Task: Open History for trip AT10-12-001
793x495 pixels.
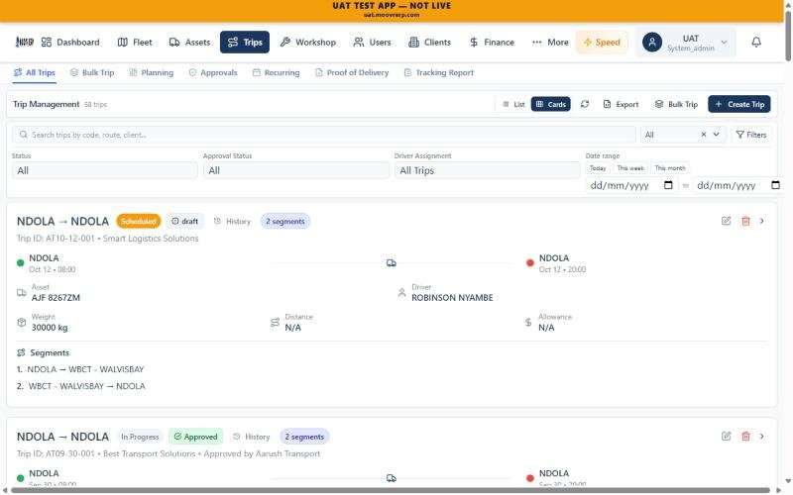Action: [x=232, y=221]
